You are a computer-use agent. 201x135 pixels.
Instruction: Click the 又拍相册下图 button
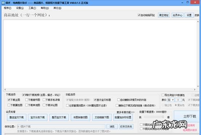point(102,117)
